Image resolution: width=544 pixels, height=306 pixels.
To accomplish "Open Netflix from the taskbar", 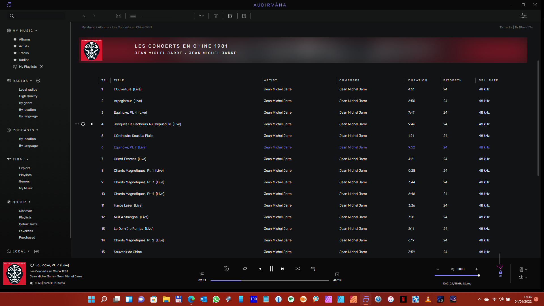I will (x=403, y=299).
